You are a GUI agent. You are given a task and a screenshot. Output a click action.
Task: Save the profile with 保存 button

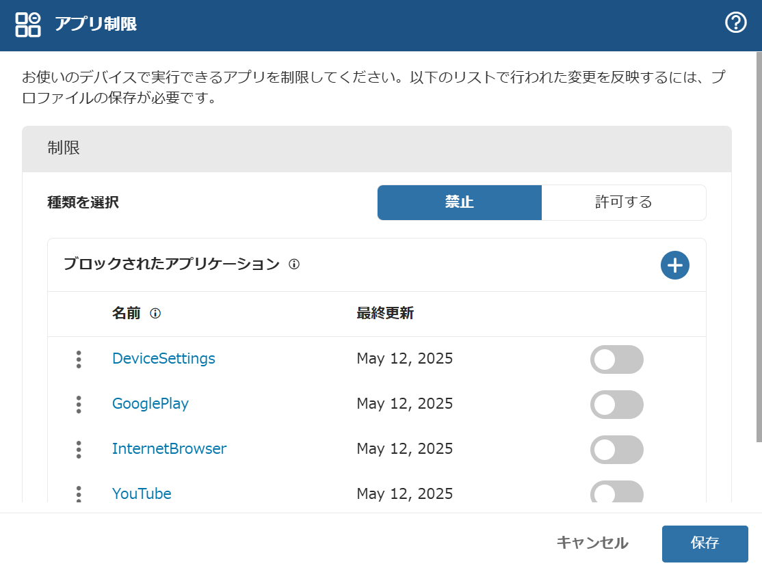(705, 543)
